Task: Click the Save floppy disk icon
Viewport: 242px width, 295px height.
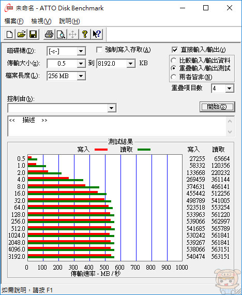Action: point(33,35)
